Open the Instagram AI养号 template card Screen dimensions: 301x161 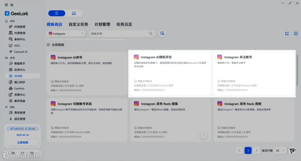point(87,73)
